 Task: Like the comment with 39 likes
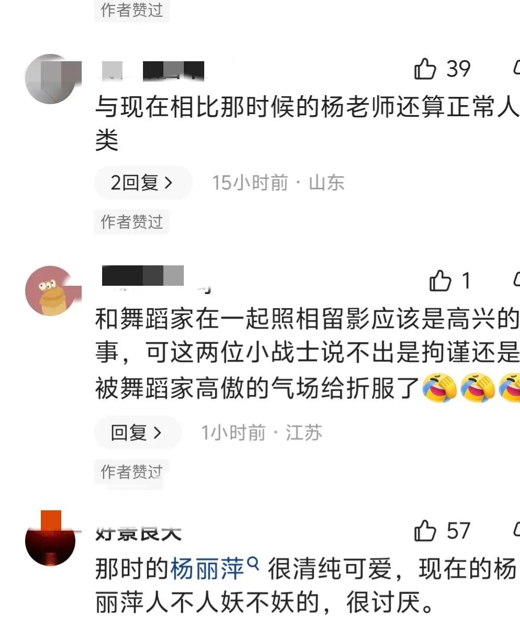click(425, 69)
